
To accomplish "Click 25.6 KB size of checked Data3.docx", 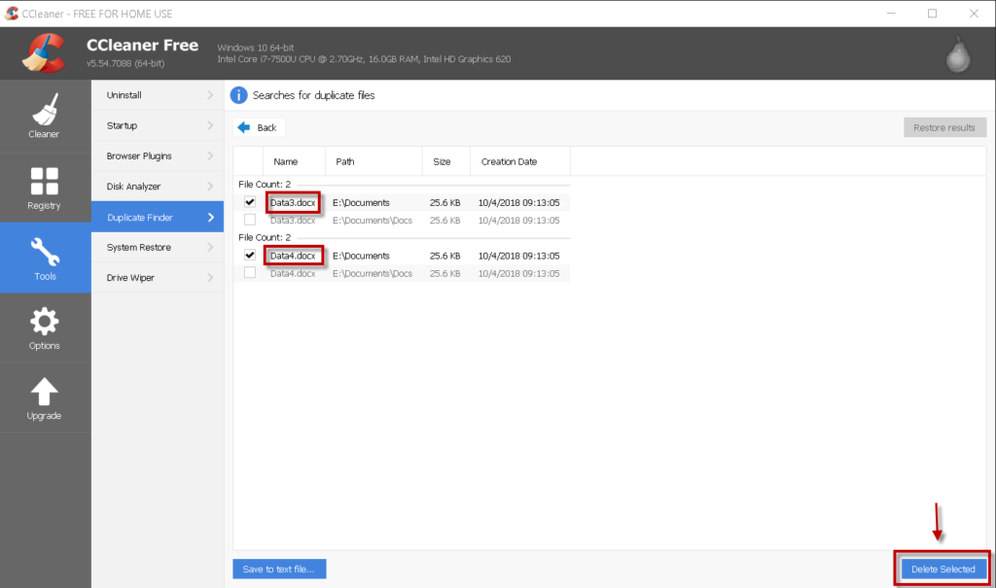I will (445, 202).
